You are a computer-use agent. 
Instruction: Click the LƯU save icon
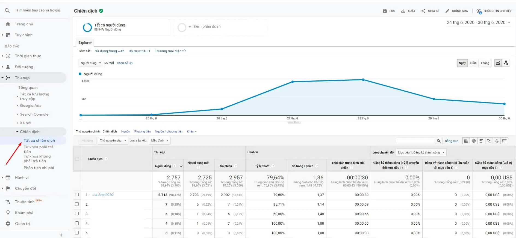coord(385,11)
